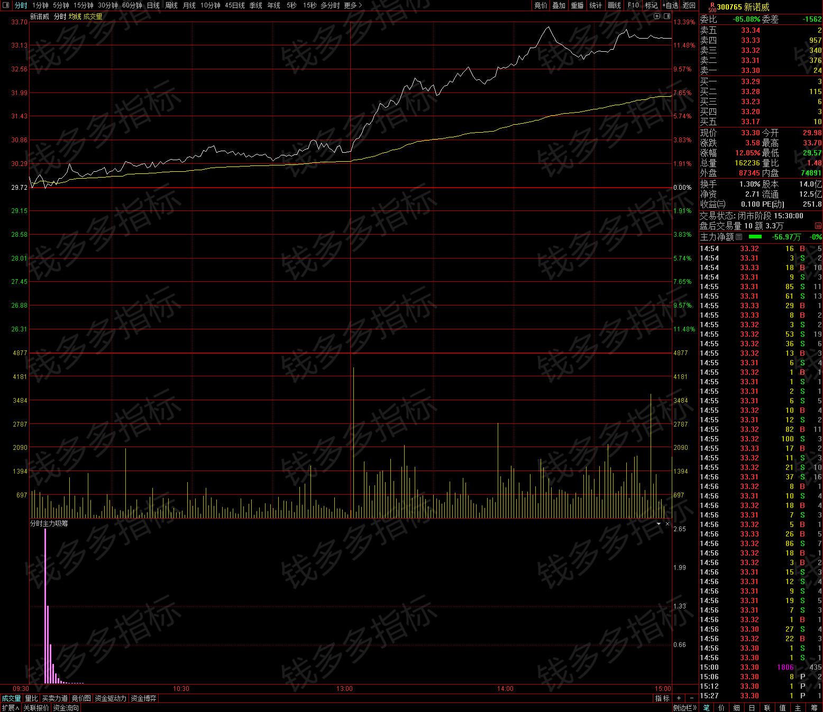
Task: Select the 主 sidebar tab
Action: tap(798, 708)
